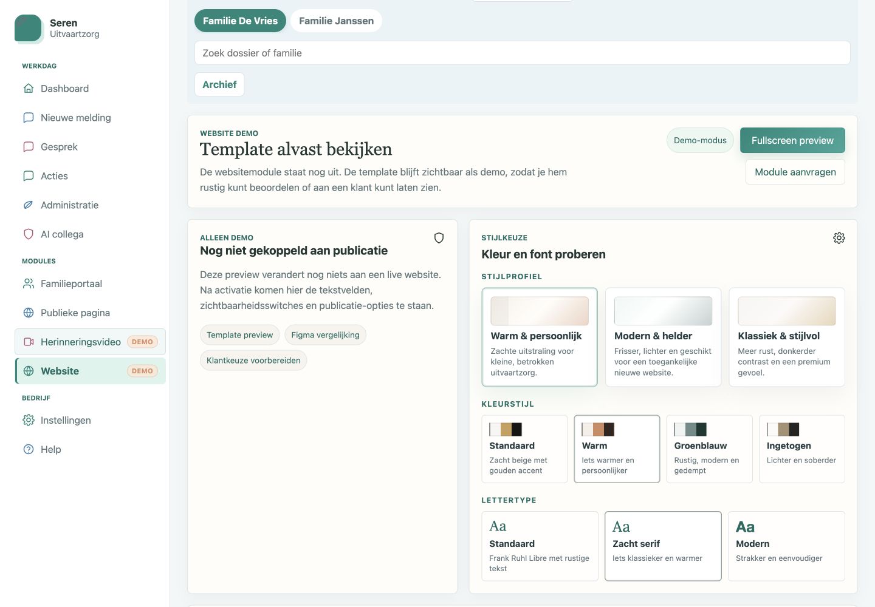Click the Herinneringsvideo camera icon
This screenshot has width=875, height=607.
coord(29,342)
